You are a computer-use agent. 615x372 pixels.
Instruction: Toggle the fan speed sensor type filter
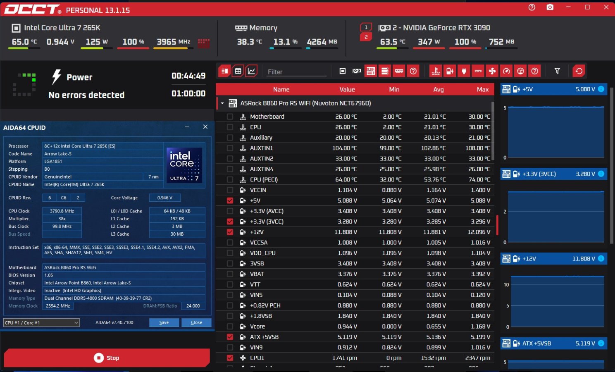pyautogui.click(x=492, y=71)
